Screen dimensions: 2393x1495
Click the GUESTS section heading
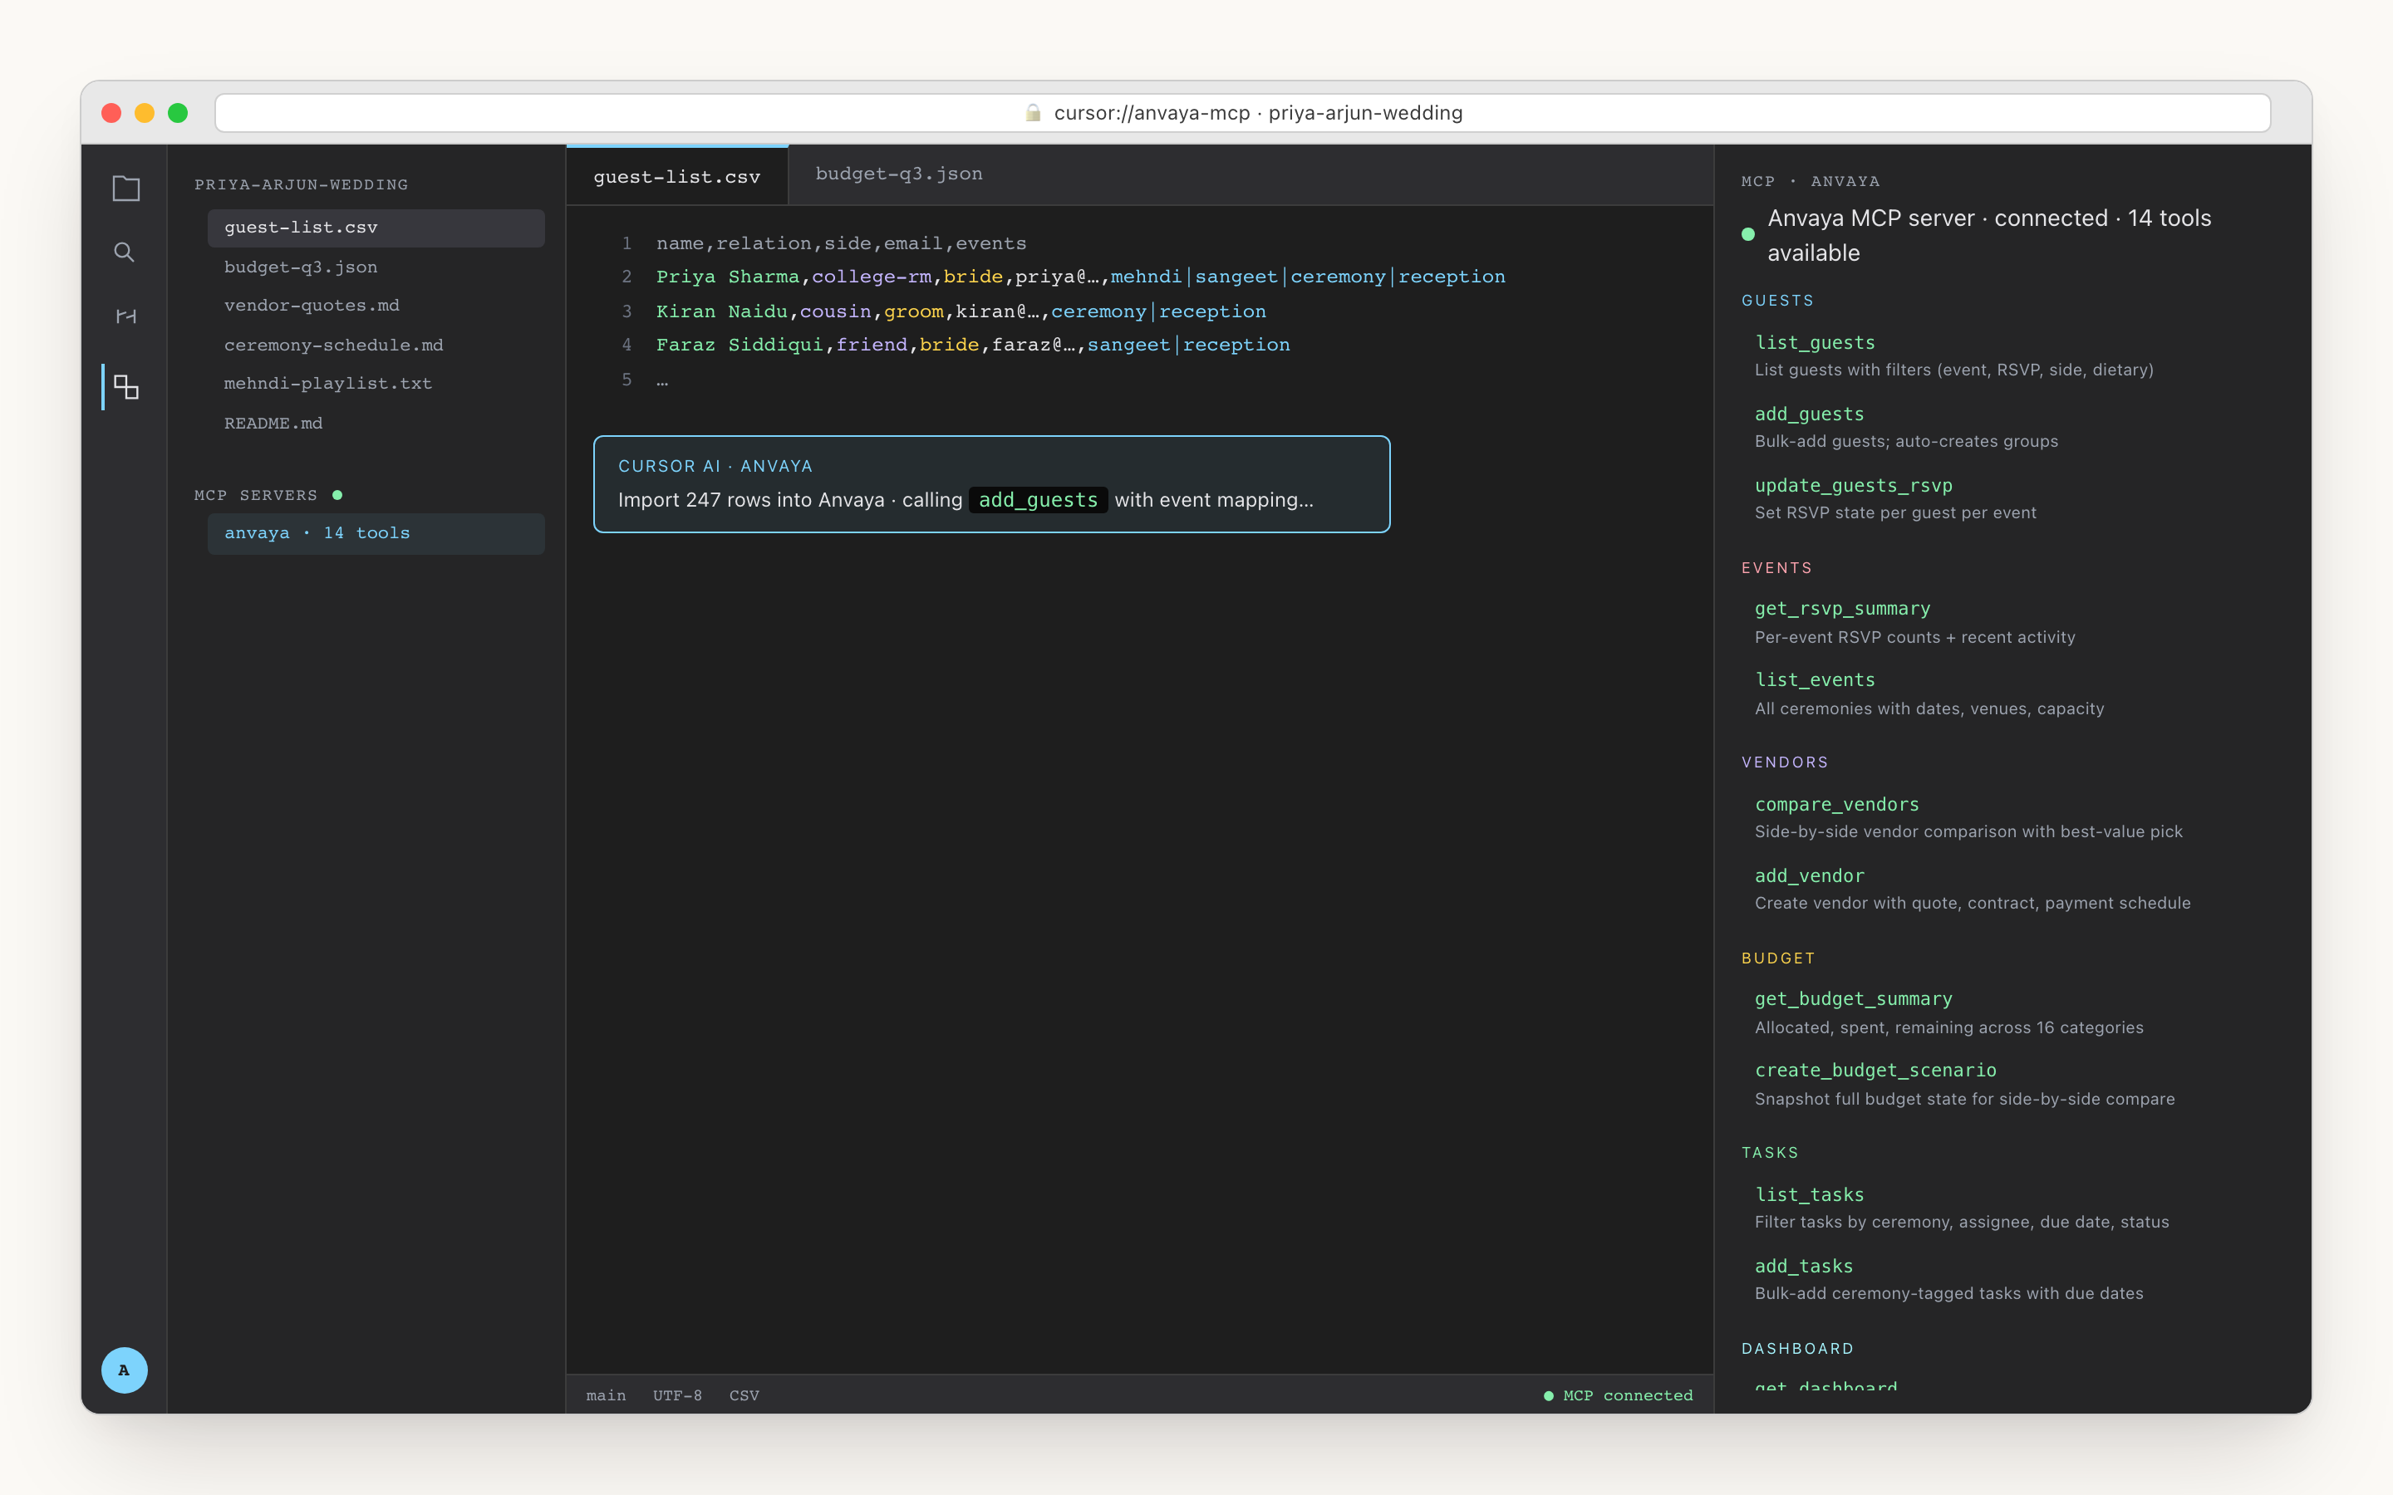[1777, 301]
